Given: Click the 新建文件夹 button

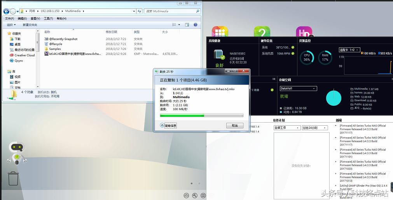Looking at the screenshot, I should tap(30, 25).
